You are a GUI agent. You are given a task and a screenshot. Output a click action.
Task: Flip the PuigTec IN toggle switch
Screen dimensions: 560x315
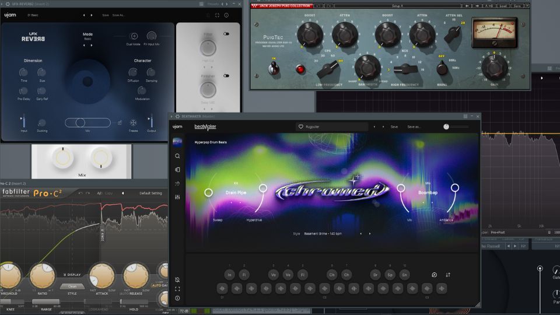pos(272,69)
